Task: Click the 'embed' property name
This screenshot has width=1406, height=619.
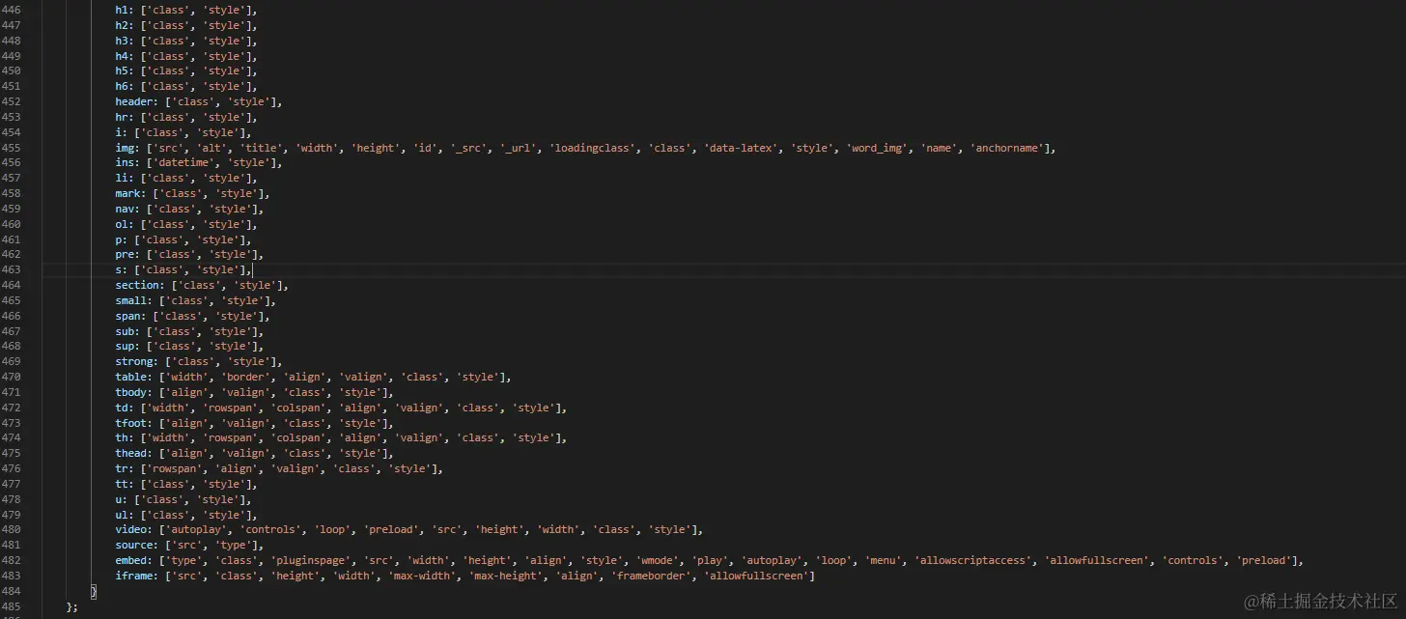Action: pos(131,561)
